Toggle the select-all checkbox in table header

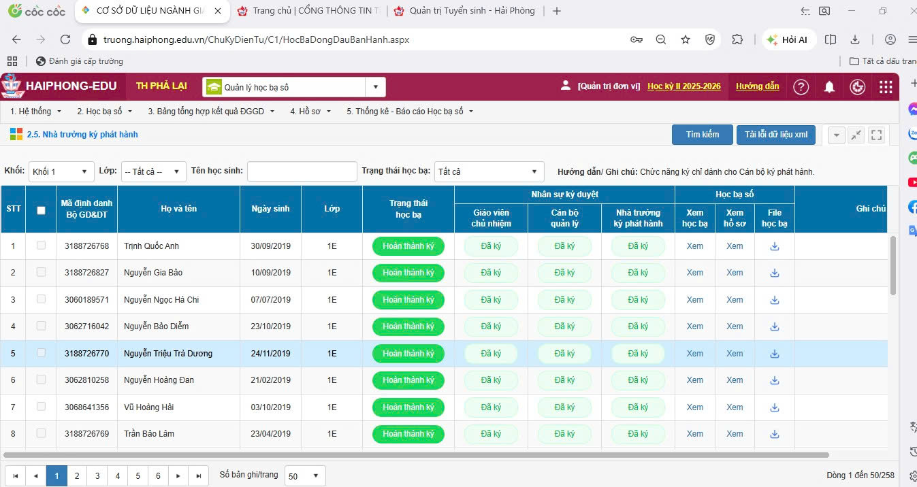pyautogui.click(x=41, y=210)
